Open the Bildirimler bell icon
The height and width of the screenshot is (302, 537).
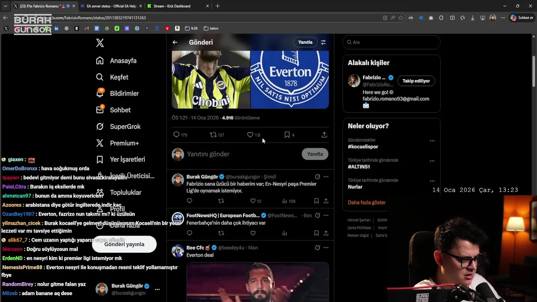pos(100,93)
